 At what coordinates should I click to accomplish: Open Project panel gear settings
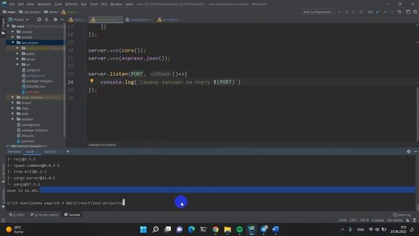pos(55,20)
